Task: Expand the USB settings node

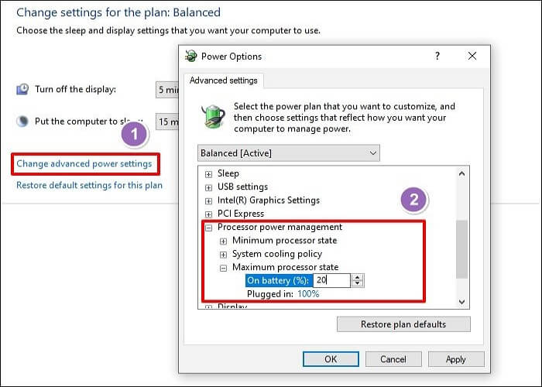Action: click(x=208, y=187)
